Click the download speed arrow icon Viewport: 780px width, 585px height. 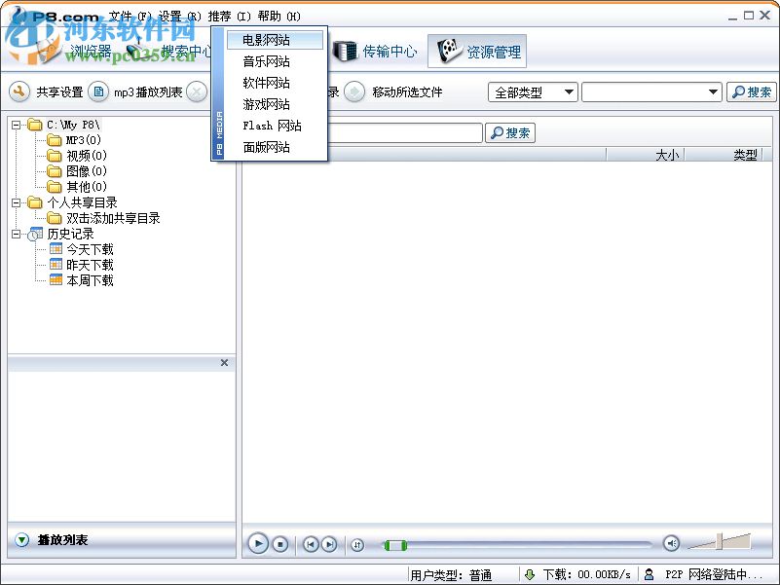coord(531,573)
